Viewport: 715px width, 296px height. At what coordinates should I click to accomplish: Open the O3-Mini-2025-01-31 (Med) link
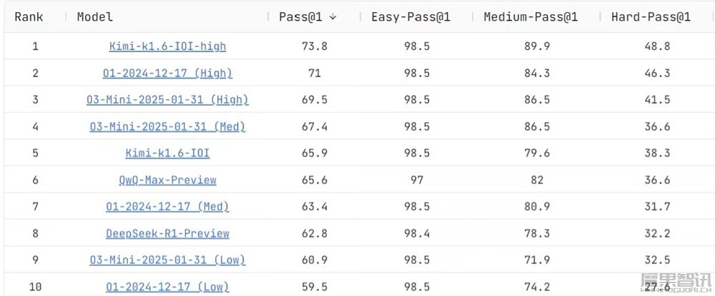click(x=167, y=126)
